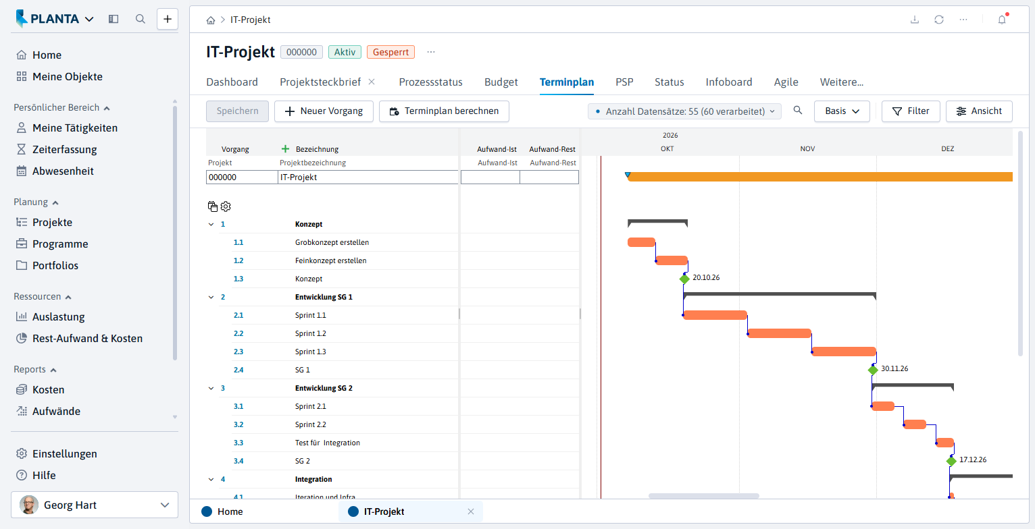Click the refresh icon in top bar
This screenshot has height=529, width=1035.
click(939, 20)
